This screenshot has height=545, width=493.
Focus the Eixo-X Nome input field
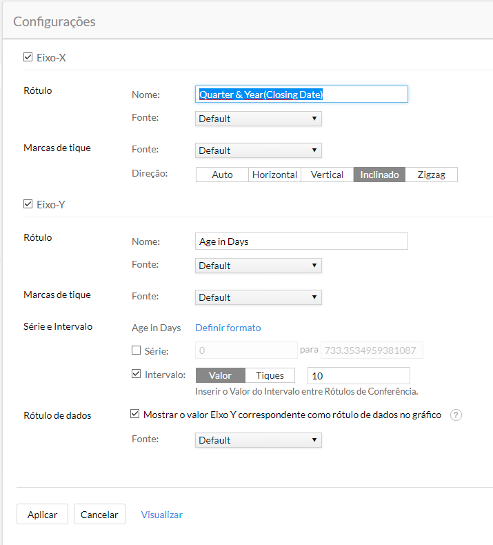[x=301, y=95]
